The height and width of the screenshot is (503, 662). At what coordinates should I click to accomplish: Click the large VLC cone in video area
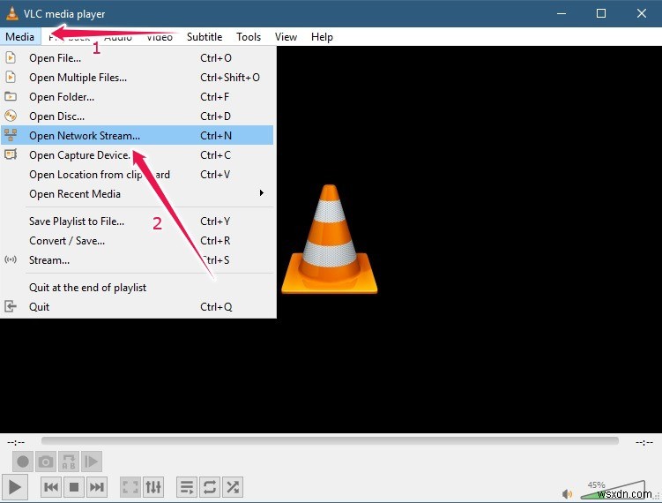(330, 239)
